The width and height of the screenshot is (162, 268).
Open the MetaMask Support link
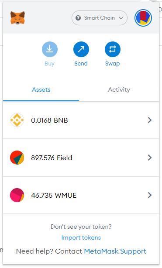point(115,251)
